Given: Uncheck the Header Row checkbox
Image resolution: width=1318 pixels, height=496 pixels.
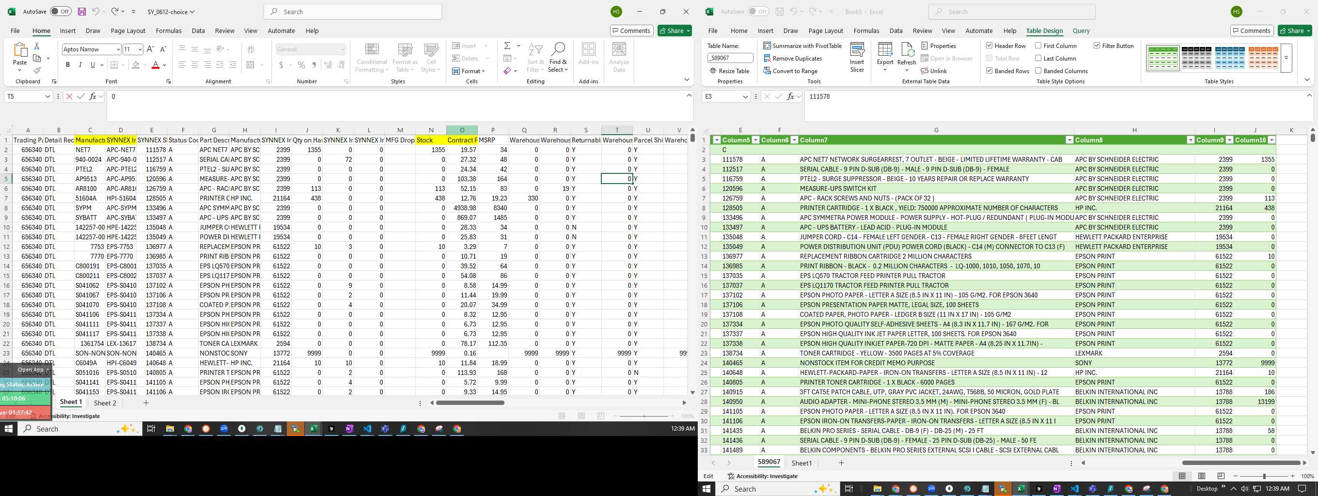Looking at the screenshot, I should pos(989,46).
